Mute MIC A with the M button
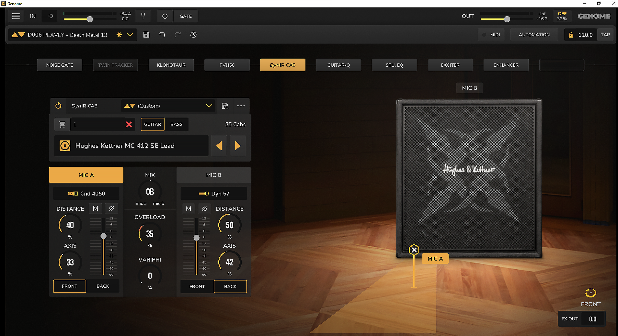618x336 pixels. (96, 208)
